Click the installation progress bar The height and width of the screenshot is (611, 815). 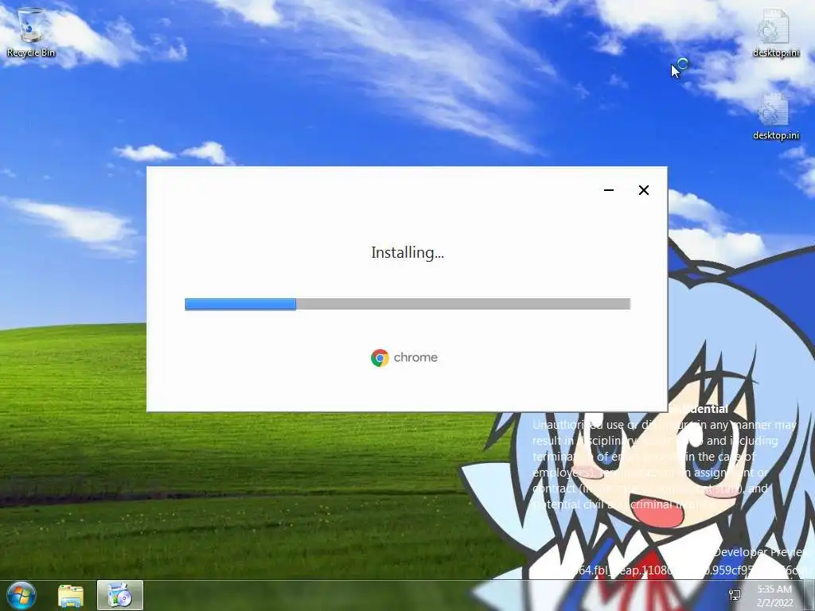coord(407,304)
